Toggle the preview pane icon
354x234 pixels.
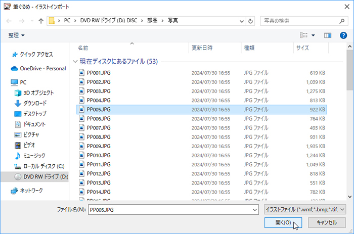(x=327, y=35)
